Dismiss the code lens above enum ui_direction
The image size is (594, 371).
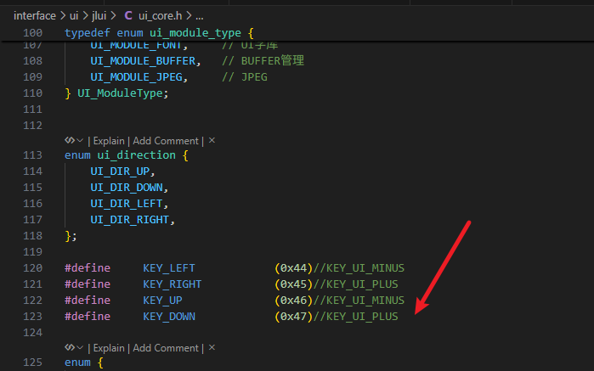coord(212,140)
